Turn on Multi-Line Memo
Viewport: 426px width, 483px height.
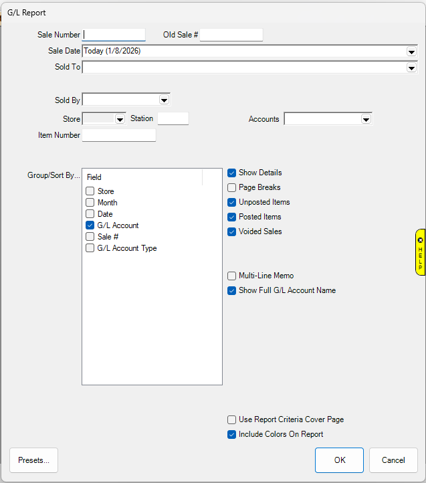tap(232, 276)
